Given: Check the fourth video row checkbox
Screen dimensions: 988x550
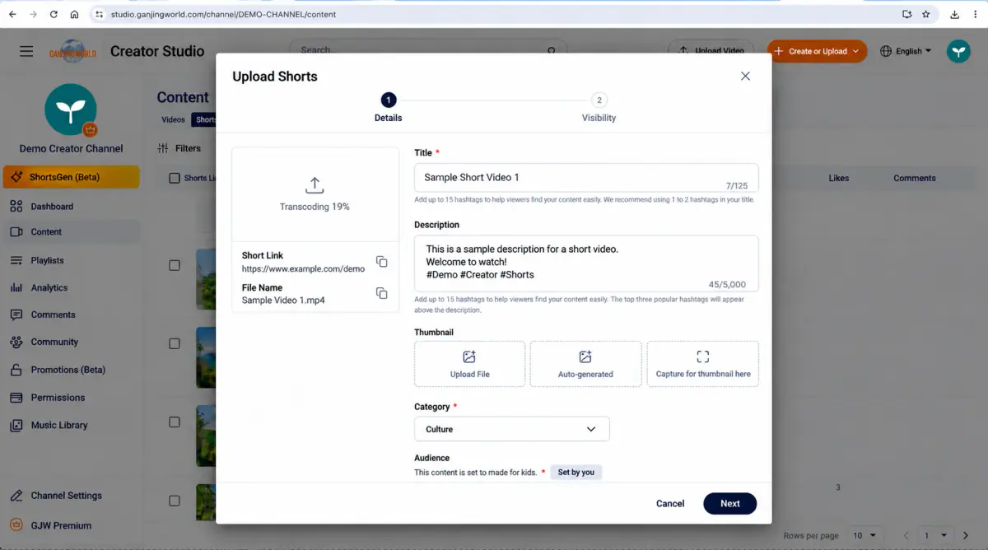Looking at the screenshot, I should point(174,501).
